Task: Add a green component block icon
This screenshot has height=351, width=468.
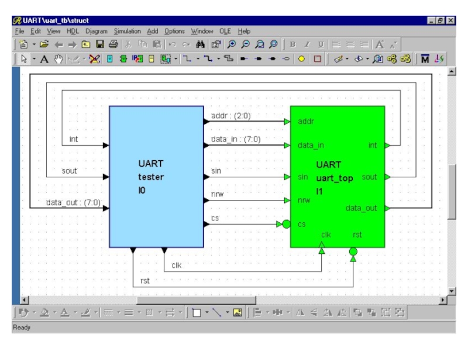Action: (x=124, y=60)
